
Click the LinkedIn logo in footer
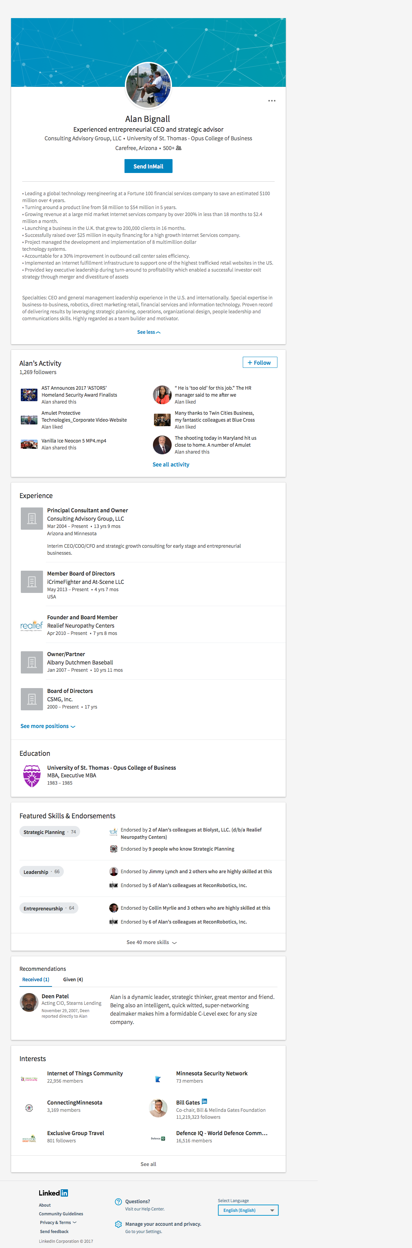click(x=53, y=1193)
